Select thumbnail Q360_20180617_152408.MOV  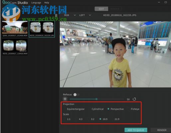pyautogui.click(x=15, y=29)
